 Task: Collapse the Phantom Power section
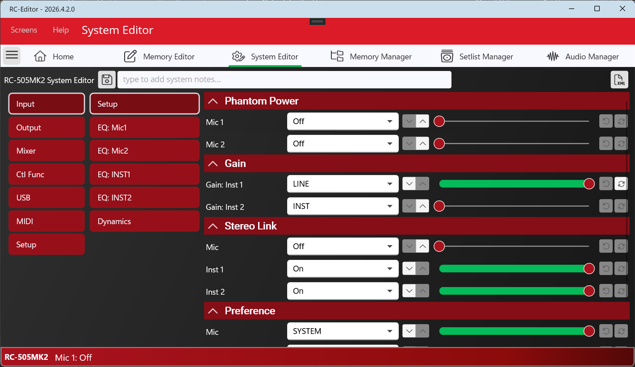[x=213, y=101]
